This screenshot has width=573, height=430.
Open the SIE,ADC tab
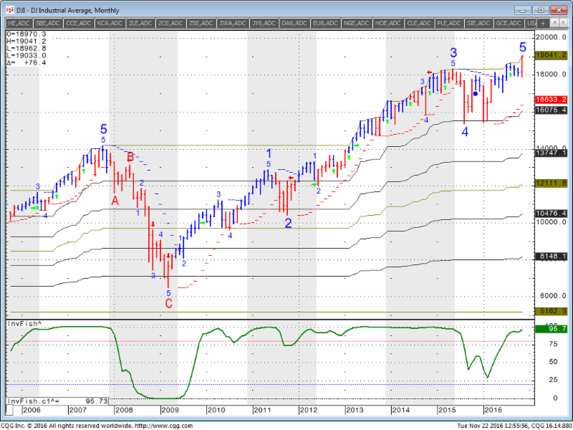pos(478,23)
